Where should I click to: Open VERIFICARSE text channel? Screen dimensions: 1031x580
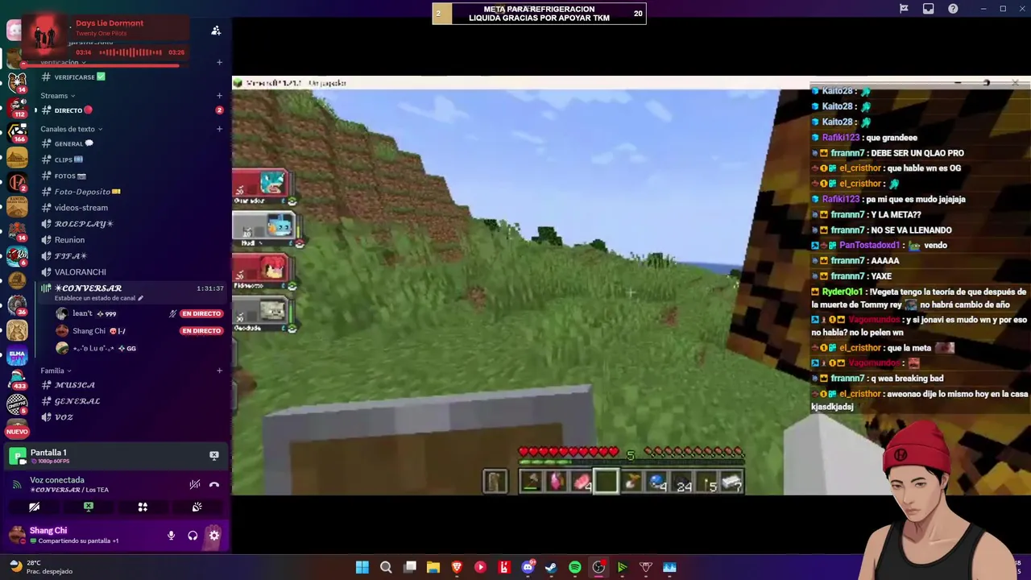point(131,77)
